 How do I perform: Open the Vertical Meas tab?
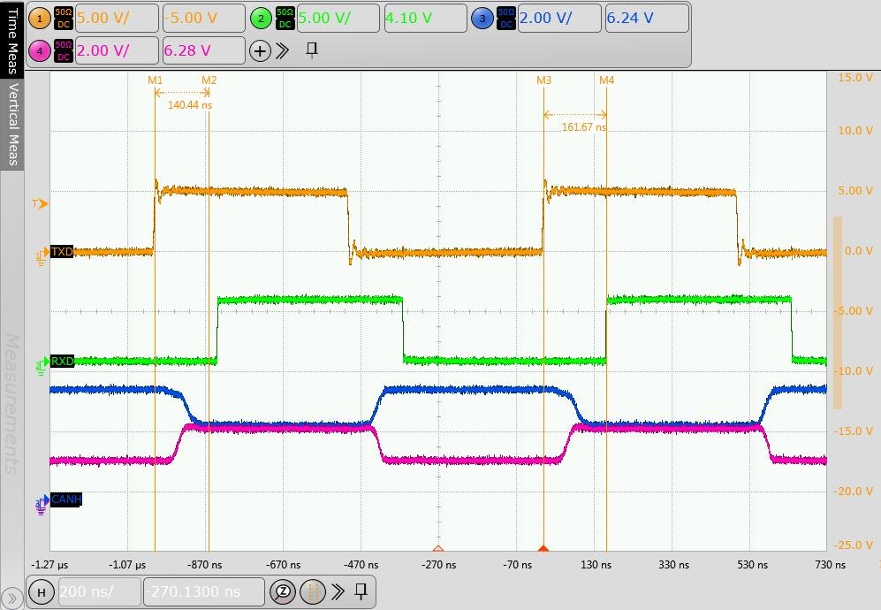click(12, 124)
